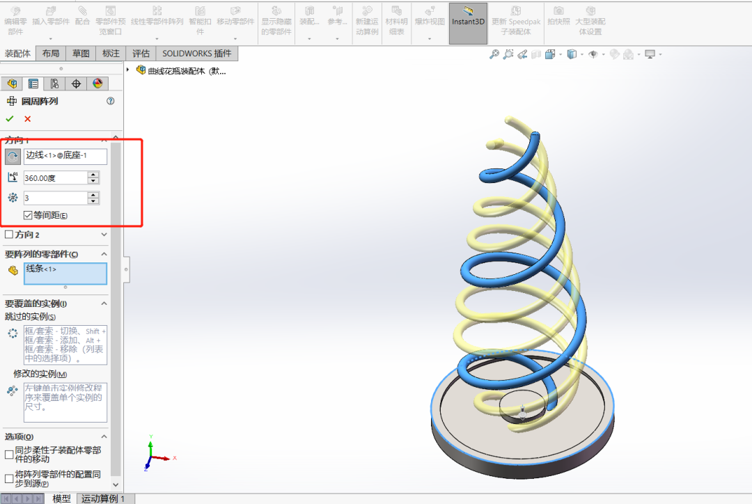
Task: Open help for the circular pattern panel
Action: click(110, 101)
